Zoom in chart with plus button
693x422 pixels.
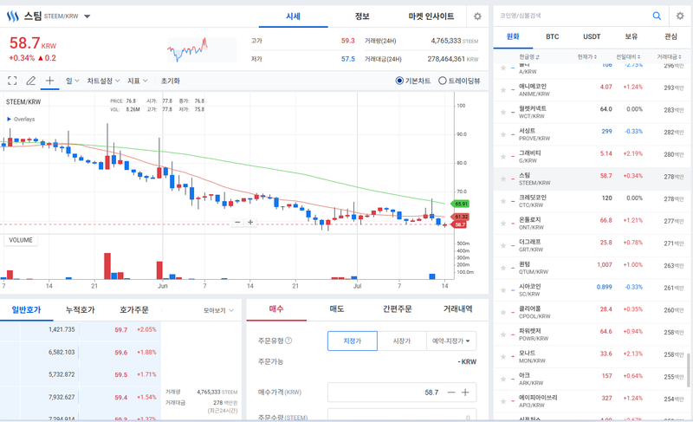coord(250,223)
